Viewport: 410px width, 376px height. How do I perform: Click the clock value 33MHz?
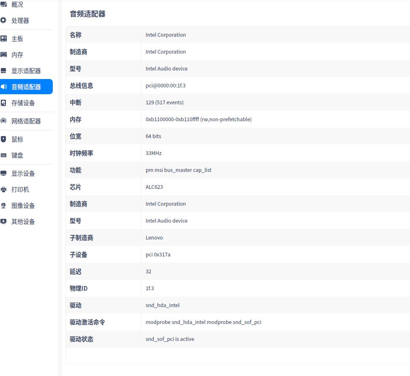(x=154, y=153)
